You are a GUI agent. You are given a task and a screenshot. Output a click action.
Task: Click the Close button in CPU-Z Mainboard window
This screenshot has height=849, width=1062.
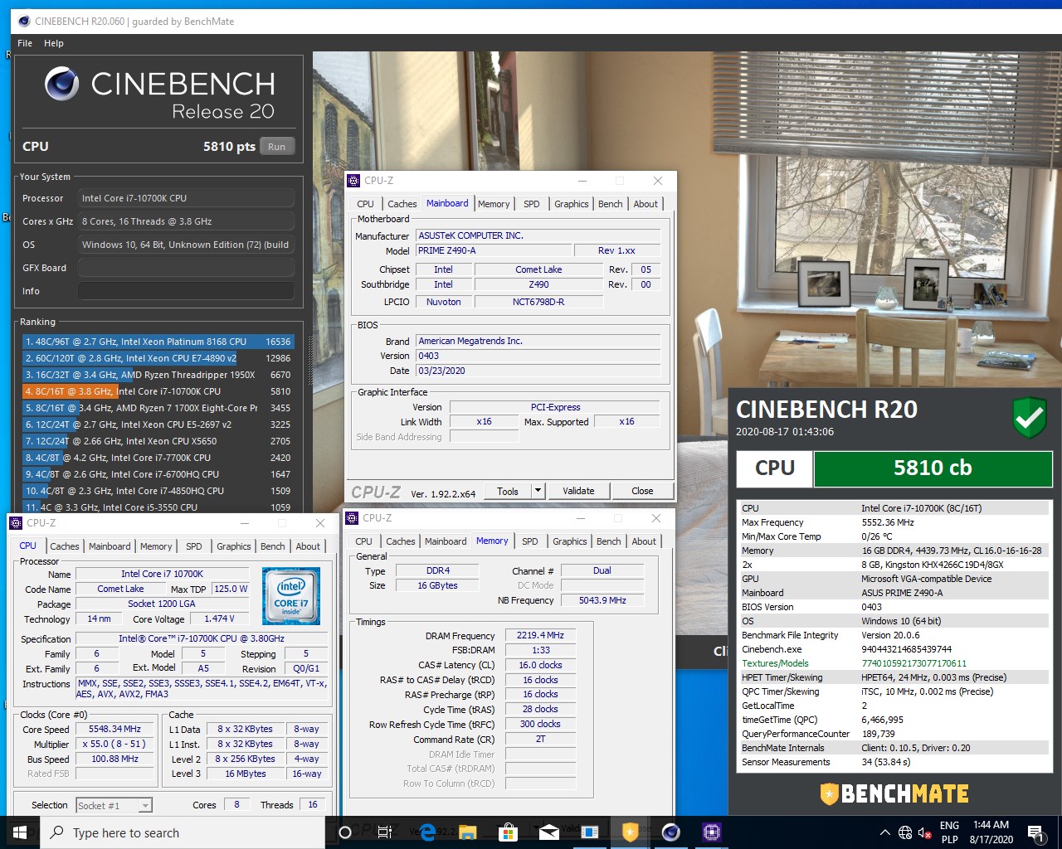click(x=642, y=491)
